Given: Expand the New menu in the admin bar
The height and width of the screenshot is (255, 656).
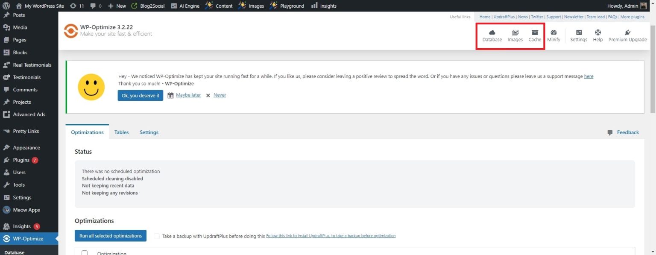Looking at the screenshot, I should click(x=117, y=6).
